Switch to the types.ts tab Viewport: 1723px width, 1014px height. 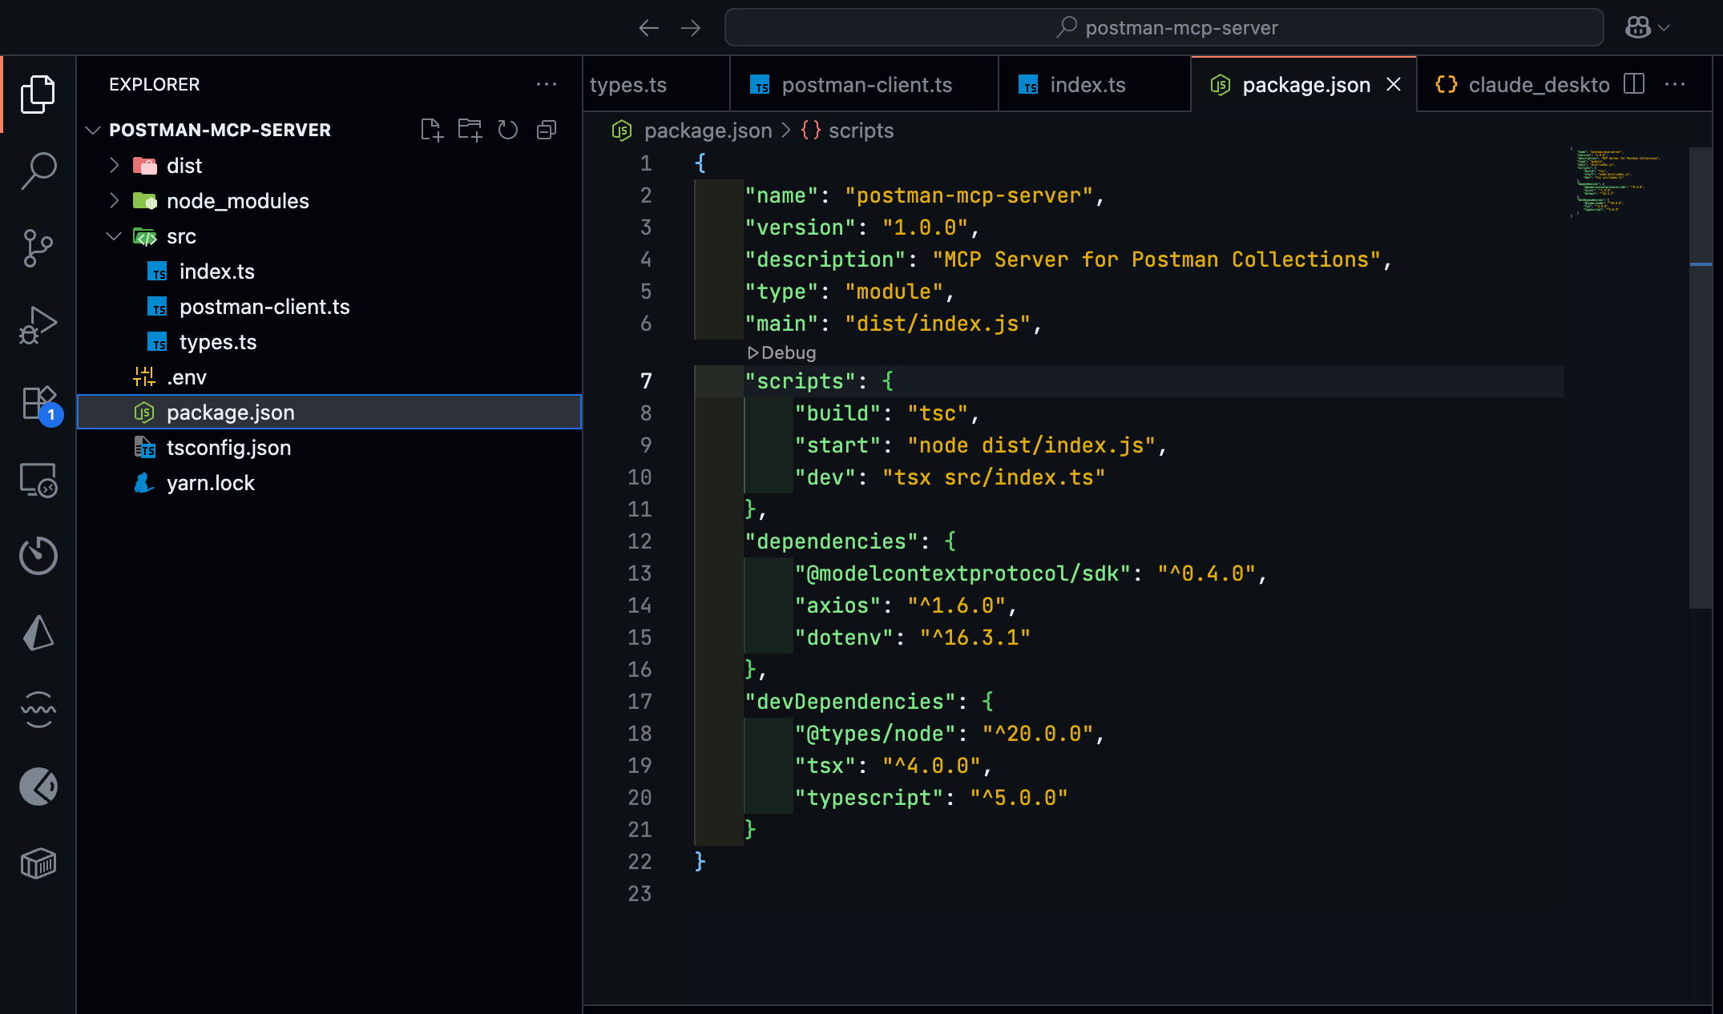coord(657,85)
